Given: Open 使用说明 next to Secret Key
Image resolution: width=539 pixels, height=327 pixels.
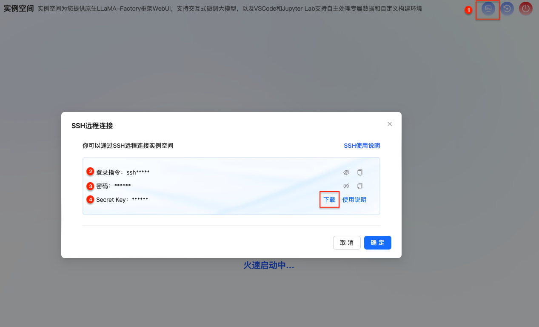Looking at the screenshot, I should tap(354, 200).
